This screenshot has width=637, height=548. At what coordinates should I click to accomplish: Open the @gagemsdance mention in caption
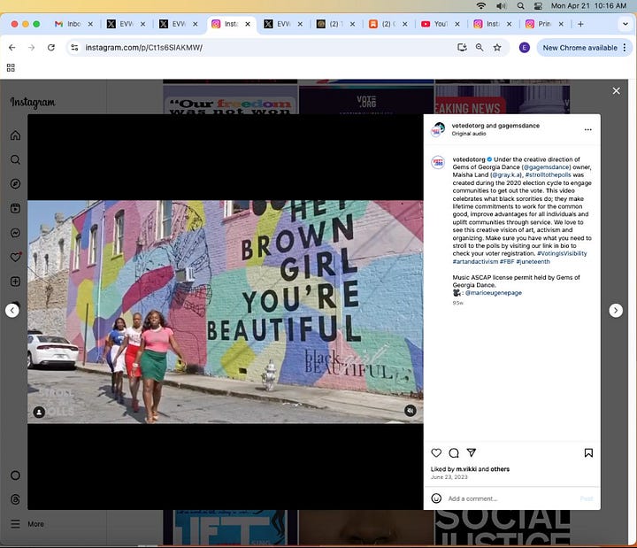pos(547,167)
